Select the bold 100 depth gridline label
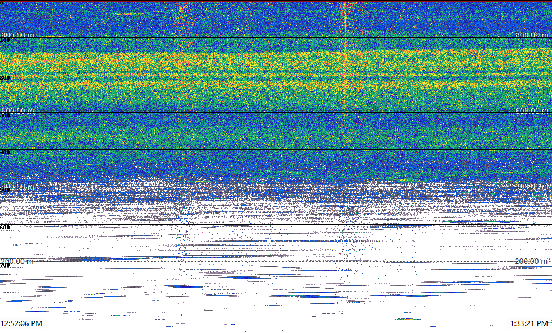 point(5,40)
